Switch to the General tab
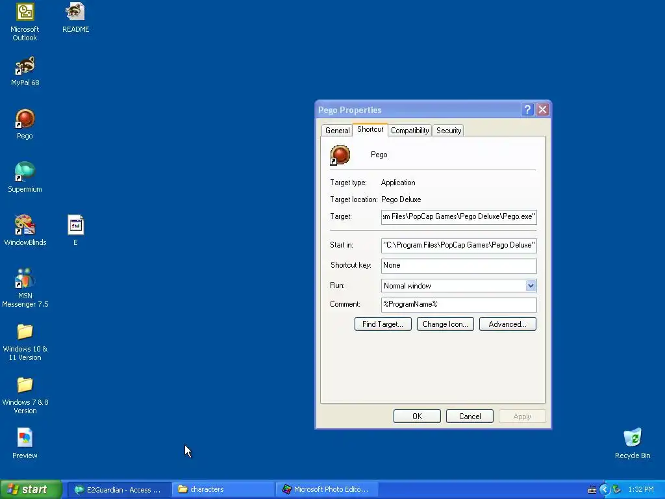The height and width of the screenshot is (499, 665). [x=337, y=130]
